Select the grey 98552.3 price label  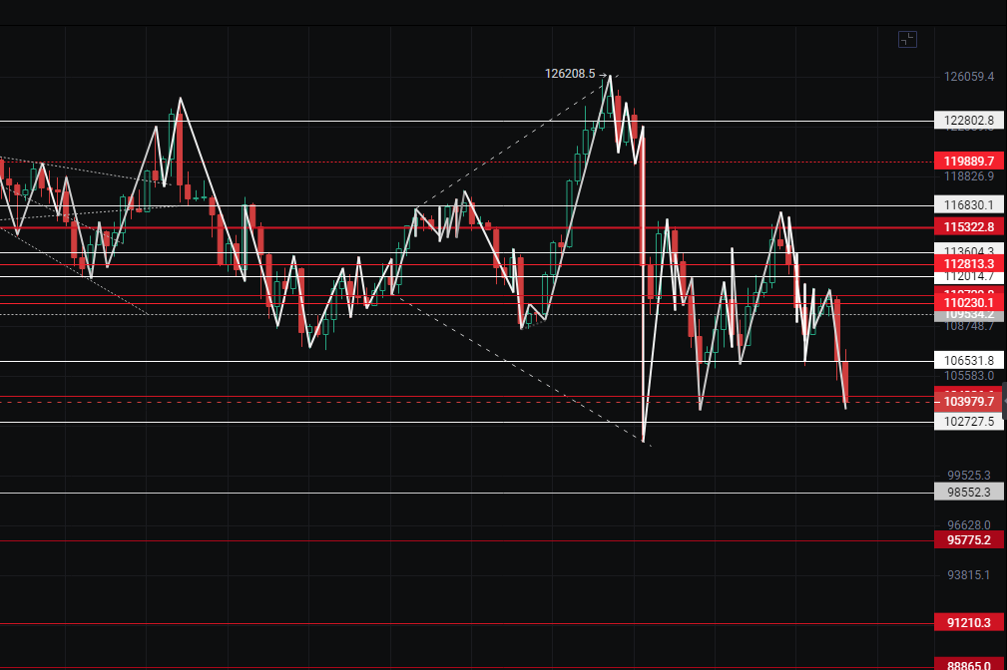[x=968, y=492]
